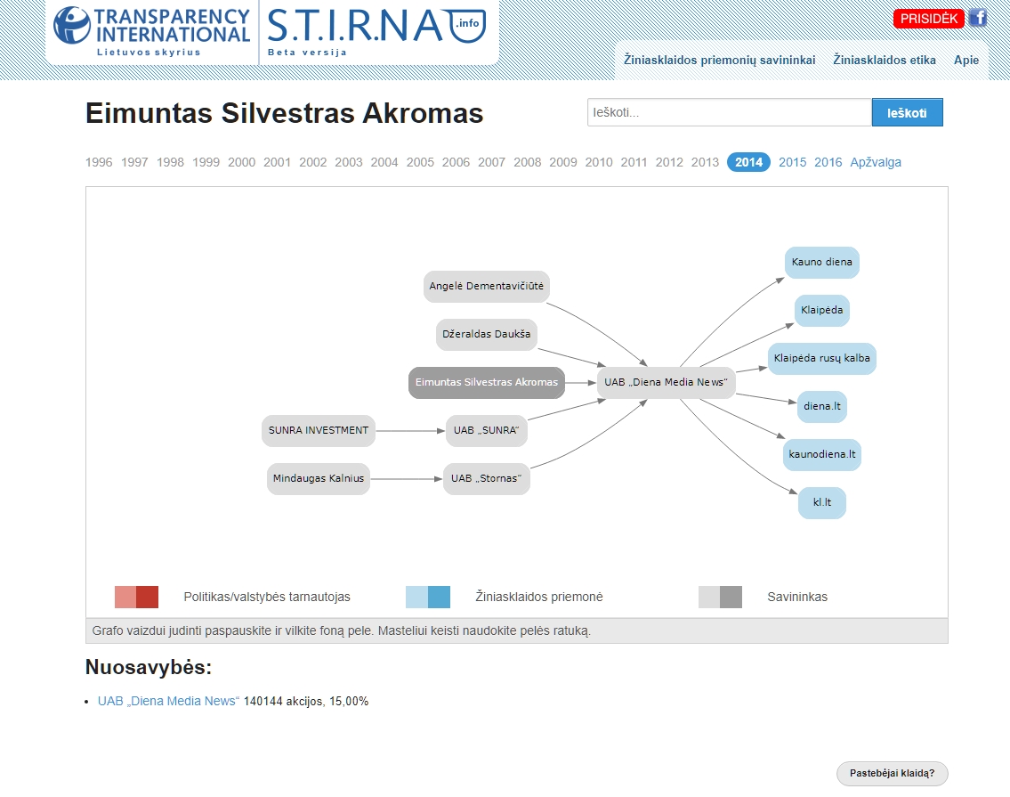
Task: Click the S.T.I.R.N.A info logo
Action: click(376, 31)
